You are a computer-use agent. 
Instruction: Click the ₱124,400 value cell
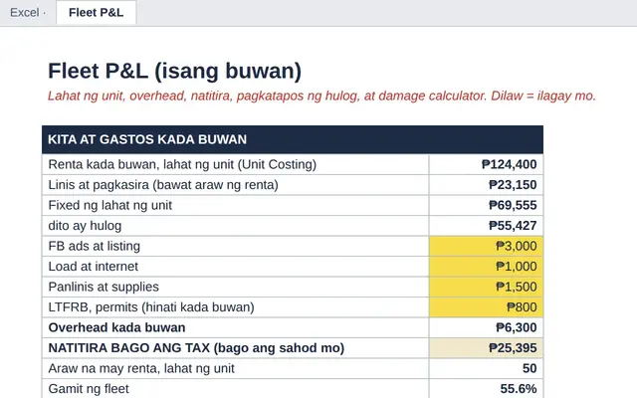(487, 164)
